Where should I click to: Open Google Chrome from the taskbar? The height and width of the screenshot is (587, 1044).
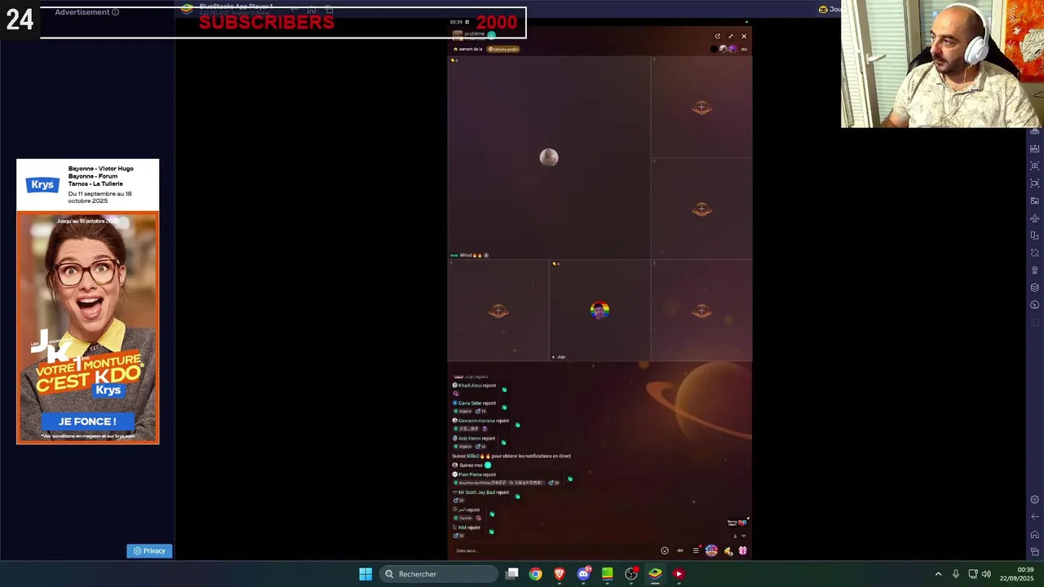click(535, 574)
